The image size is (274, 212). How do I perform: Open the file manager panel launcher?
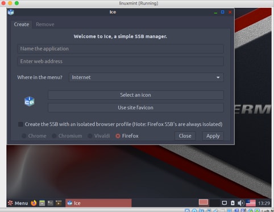(x=42, y=203)
